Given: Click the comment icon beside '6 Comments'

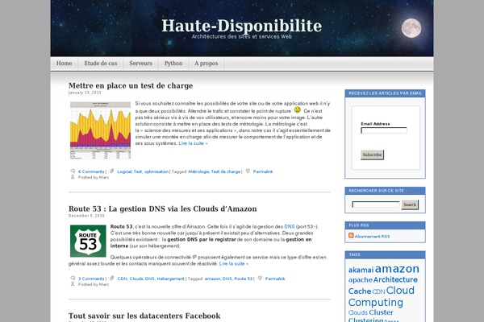Looking at the screenshot, I should click(73, 171).
